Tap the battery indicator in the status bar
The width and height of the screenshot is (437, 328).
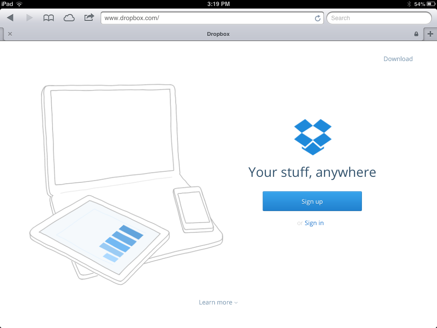click(431, 4)
